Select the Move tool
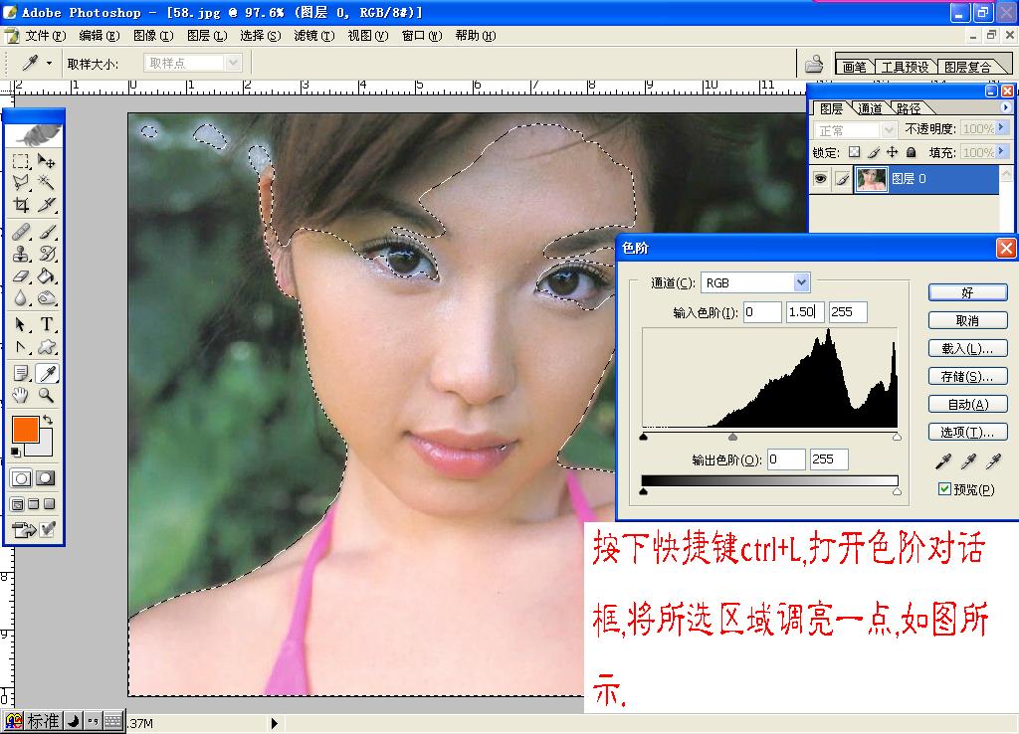 [x=46, y=161]
